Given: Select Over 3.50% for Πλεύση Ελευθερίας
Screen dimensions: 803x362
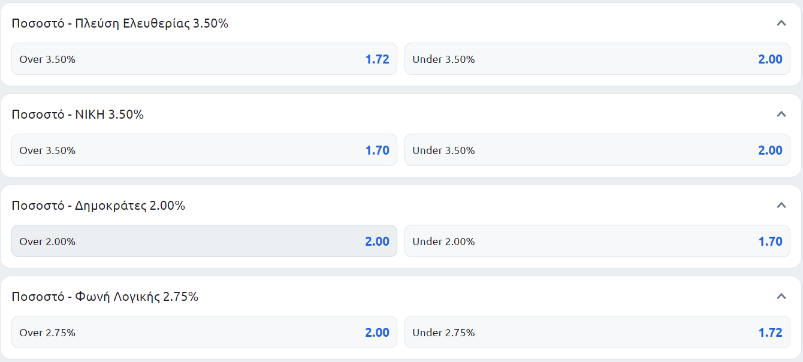Looking at the screenshot, I should pyautogui.click(x=204, y=59).
